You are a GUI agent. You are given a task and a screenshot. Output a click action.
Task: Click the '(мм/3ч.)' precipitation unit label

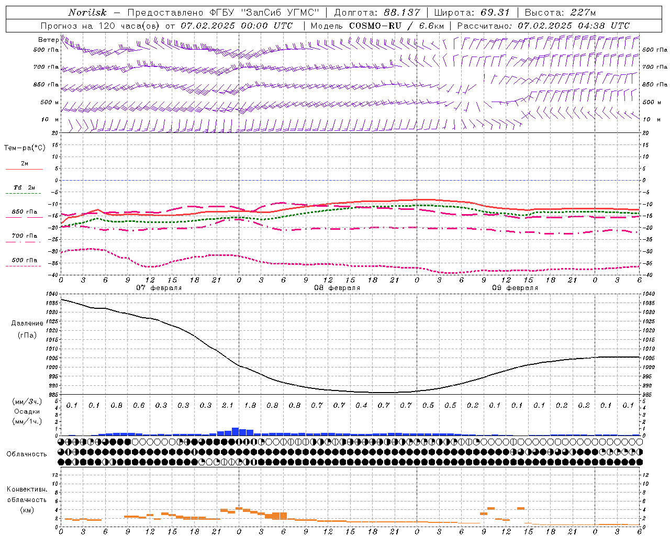28,401
